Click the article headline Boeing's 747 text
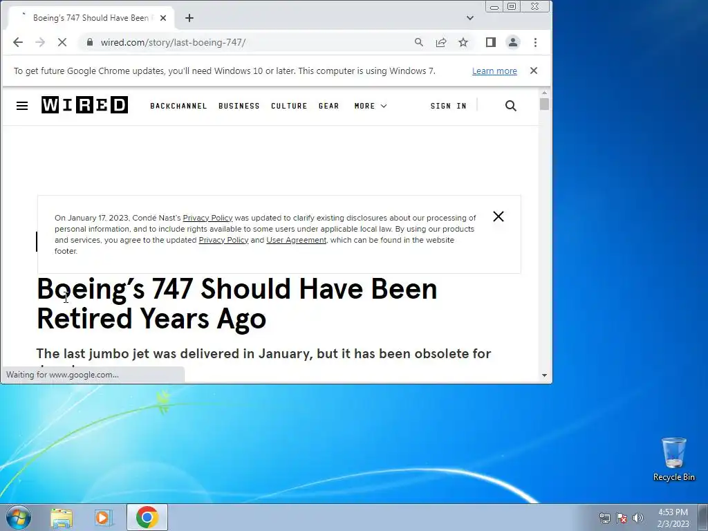Image resolution: width=708 pixels, height=531 pixels. 237,304
